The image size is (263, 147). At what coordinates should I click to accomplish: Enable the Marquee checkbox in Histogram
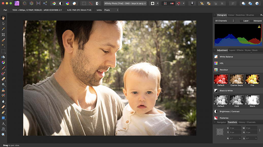pyautogui.click(x=252, y=21)
